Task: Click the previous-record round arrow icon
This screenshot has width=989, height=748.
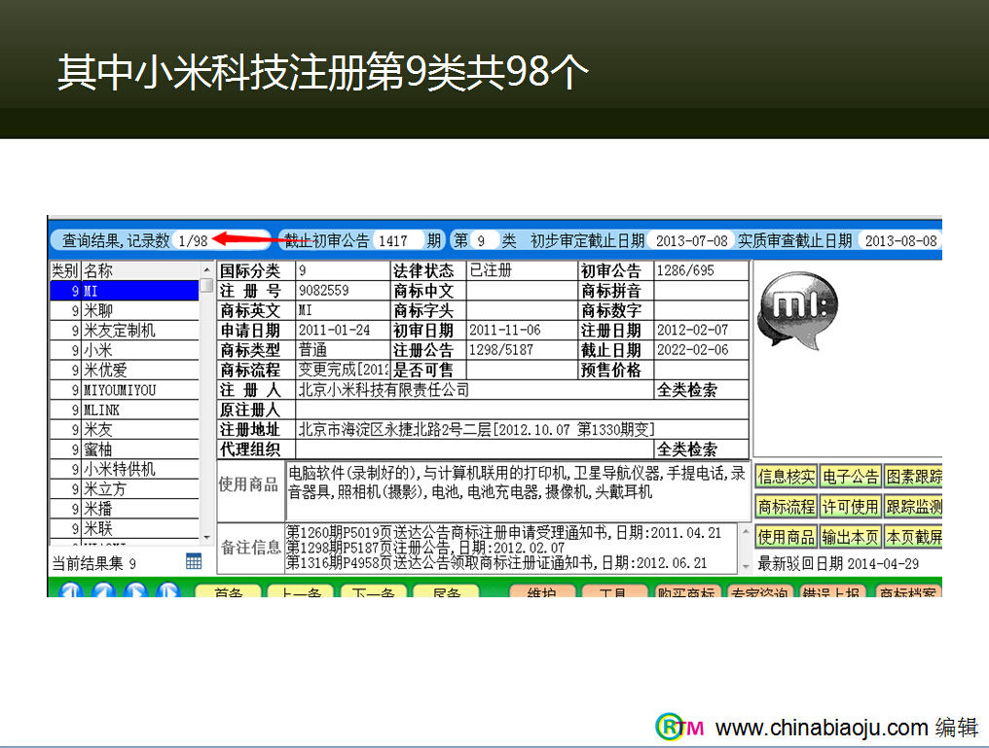Action: tap(103, 589)
